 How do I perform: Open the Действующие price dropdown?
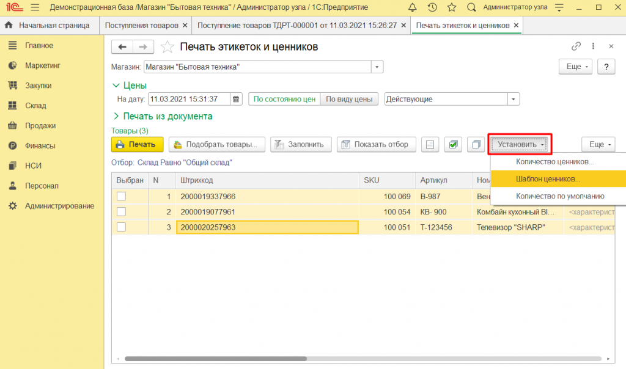514,99
